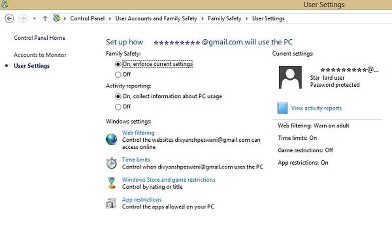
Task: Click the user account avatar picture
Action: click(290, 77)
